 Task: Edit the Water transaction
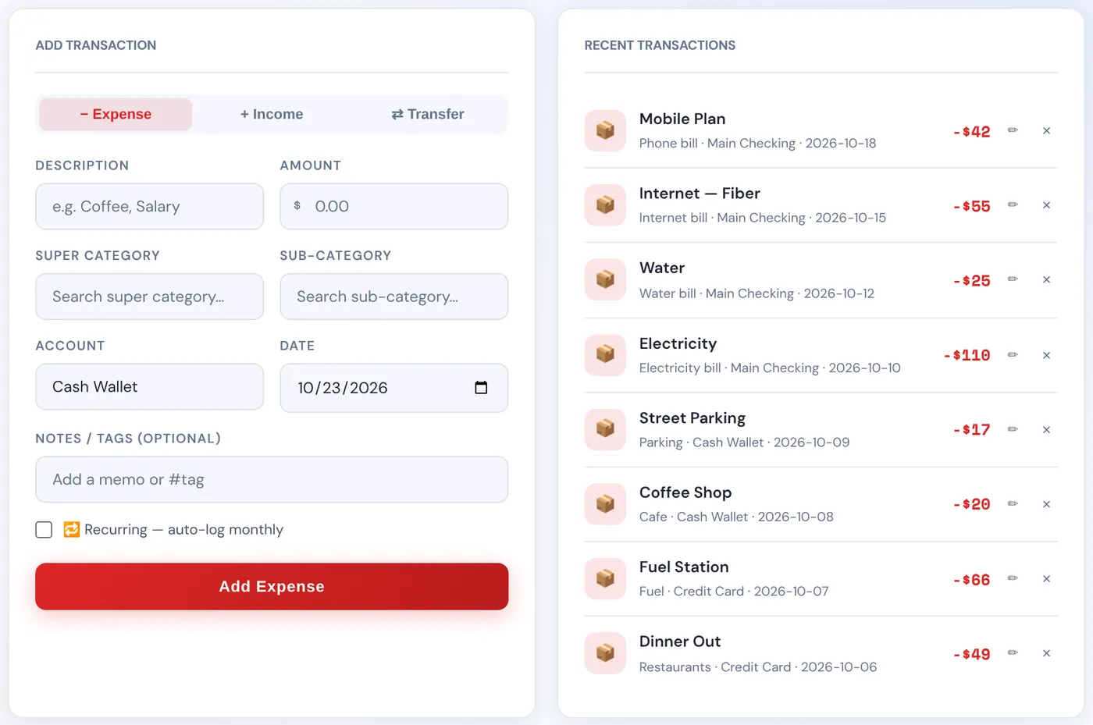pos(1013,279)
